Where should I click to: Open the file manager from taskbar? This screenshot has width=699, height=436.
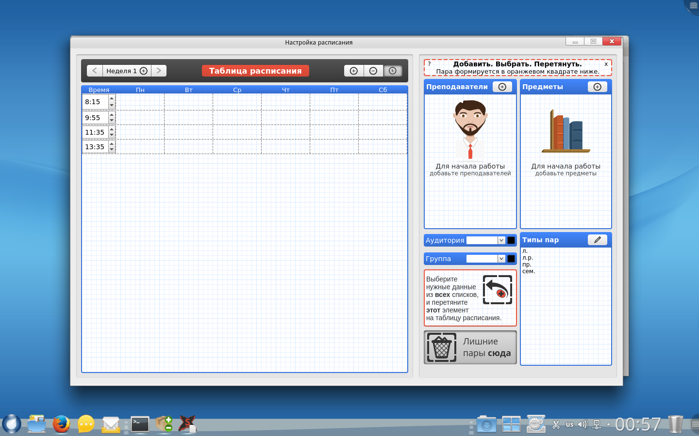point(36,424)
